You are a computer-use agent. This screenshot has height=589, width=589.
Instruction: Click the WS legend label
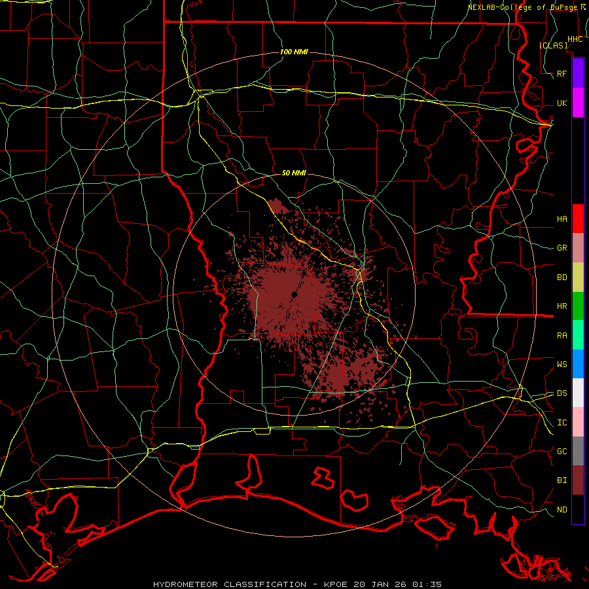point(562,365)
